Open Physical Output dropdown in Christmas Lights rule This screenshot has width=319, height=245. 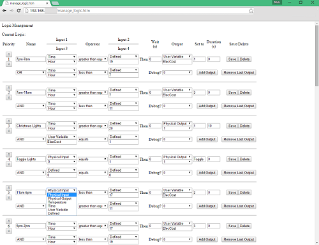pyautogui.click(x=177, y=123)
